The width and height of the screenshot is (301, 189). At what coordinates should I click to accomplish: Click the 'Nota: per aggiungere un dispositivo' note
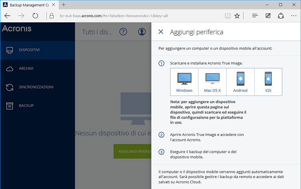click(208, 112)
